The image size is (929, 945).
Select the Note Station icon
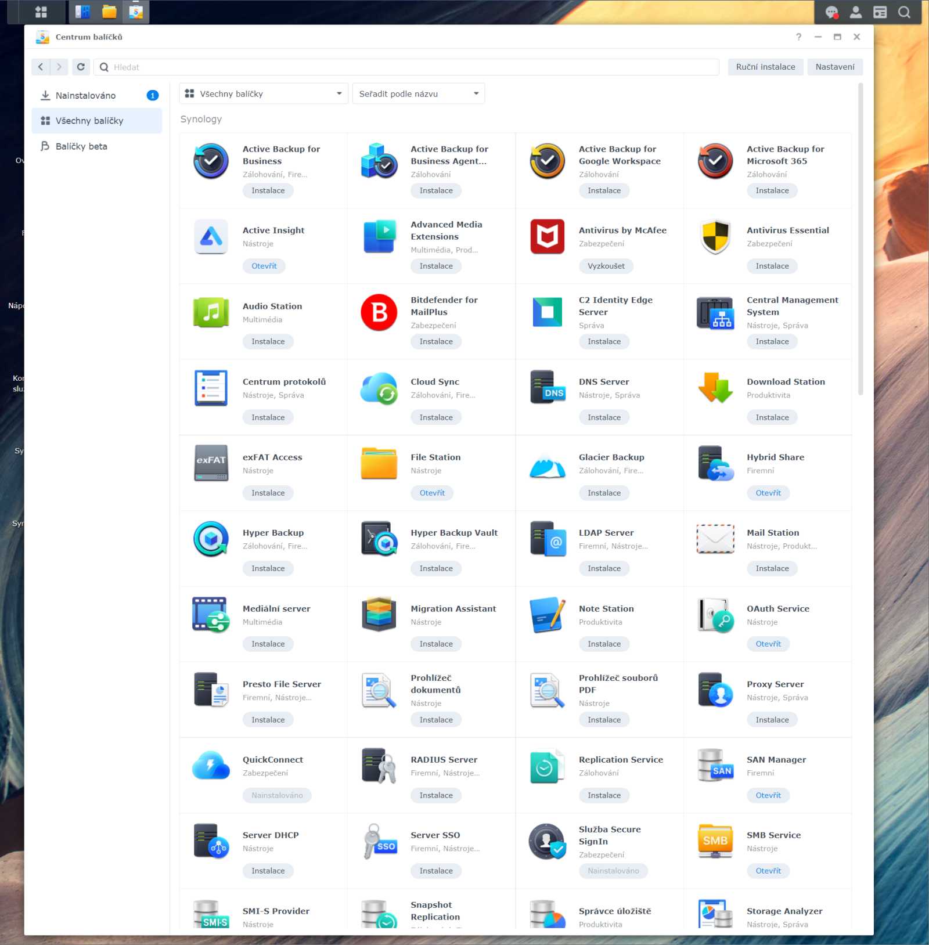547,615
